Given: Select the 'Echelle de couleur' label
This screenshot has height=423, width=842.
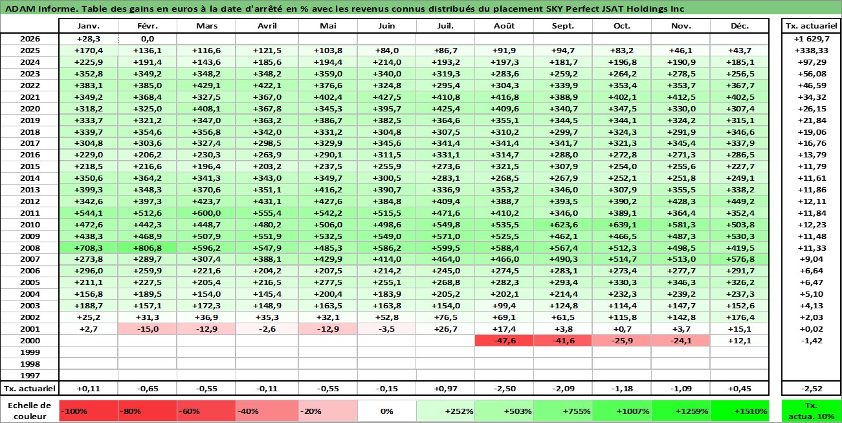Looking at the screenshot, I should (x=30, y=411).
